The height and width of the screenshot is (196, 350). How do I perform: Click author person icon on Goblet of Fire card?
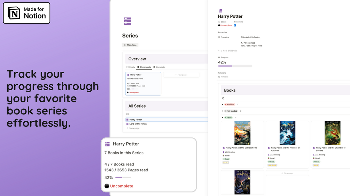224,152
